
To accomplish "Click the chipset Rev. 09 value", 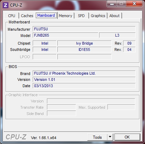I will [129, 43].
